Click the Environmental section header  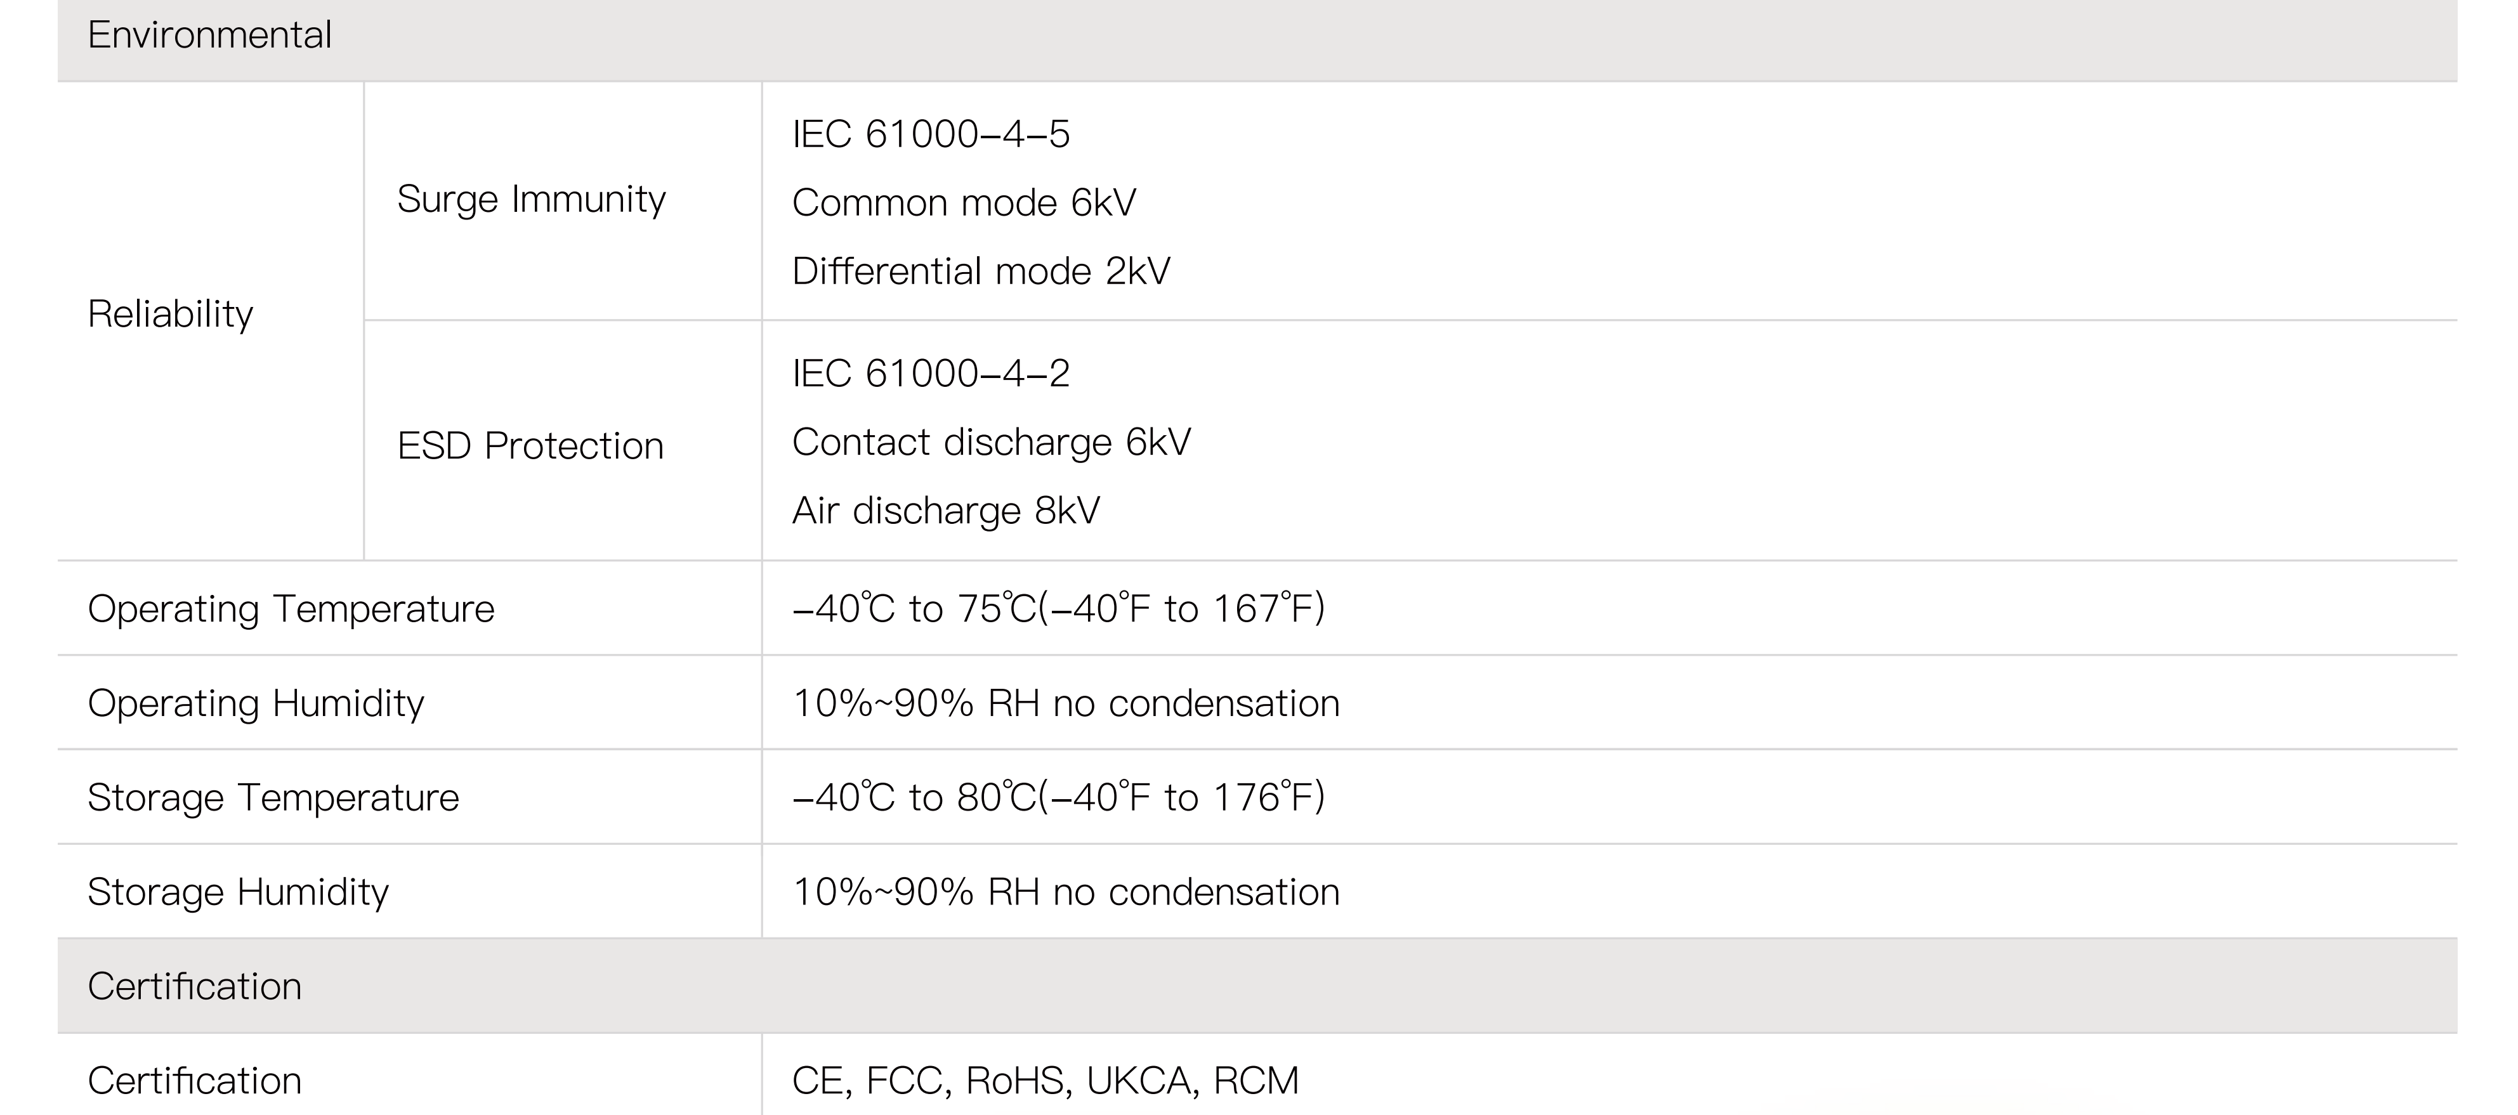pyautogui.click(x=210, y=36)
